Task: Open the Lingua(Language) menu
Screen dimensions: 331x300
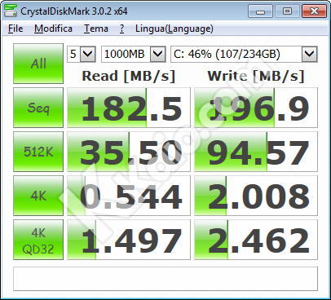Action: [174, 29]
